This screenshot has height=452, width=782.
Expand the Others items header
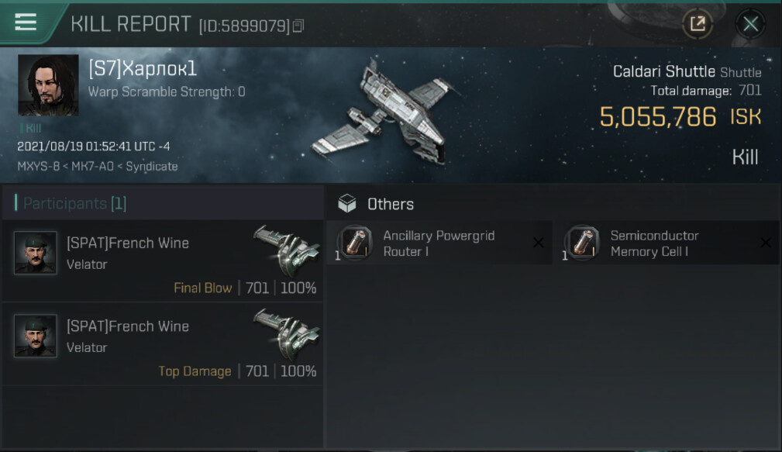point(553,204)
